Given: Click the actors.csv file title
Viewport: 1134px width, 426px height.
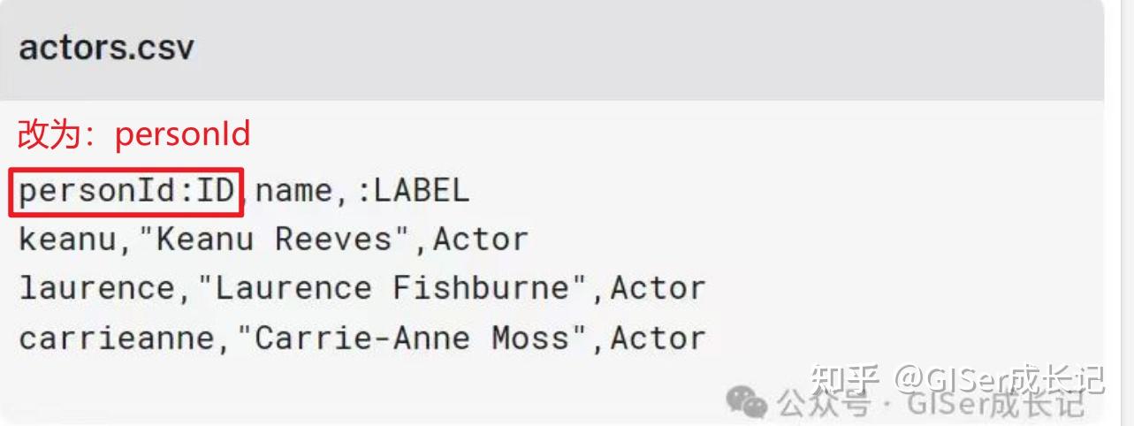Looking at the screenshot, I should (106, 48).
